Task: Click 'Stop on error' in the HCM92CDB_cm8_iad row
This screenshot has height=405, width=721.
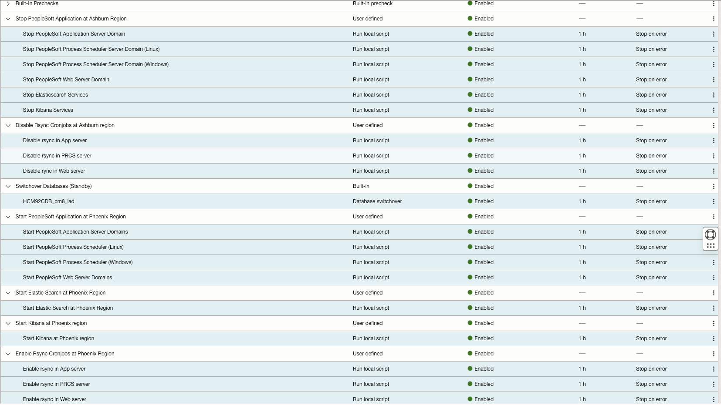Action: point(651,201)
